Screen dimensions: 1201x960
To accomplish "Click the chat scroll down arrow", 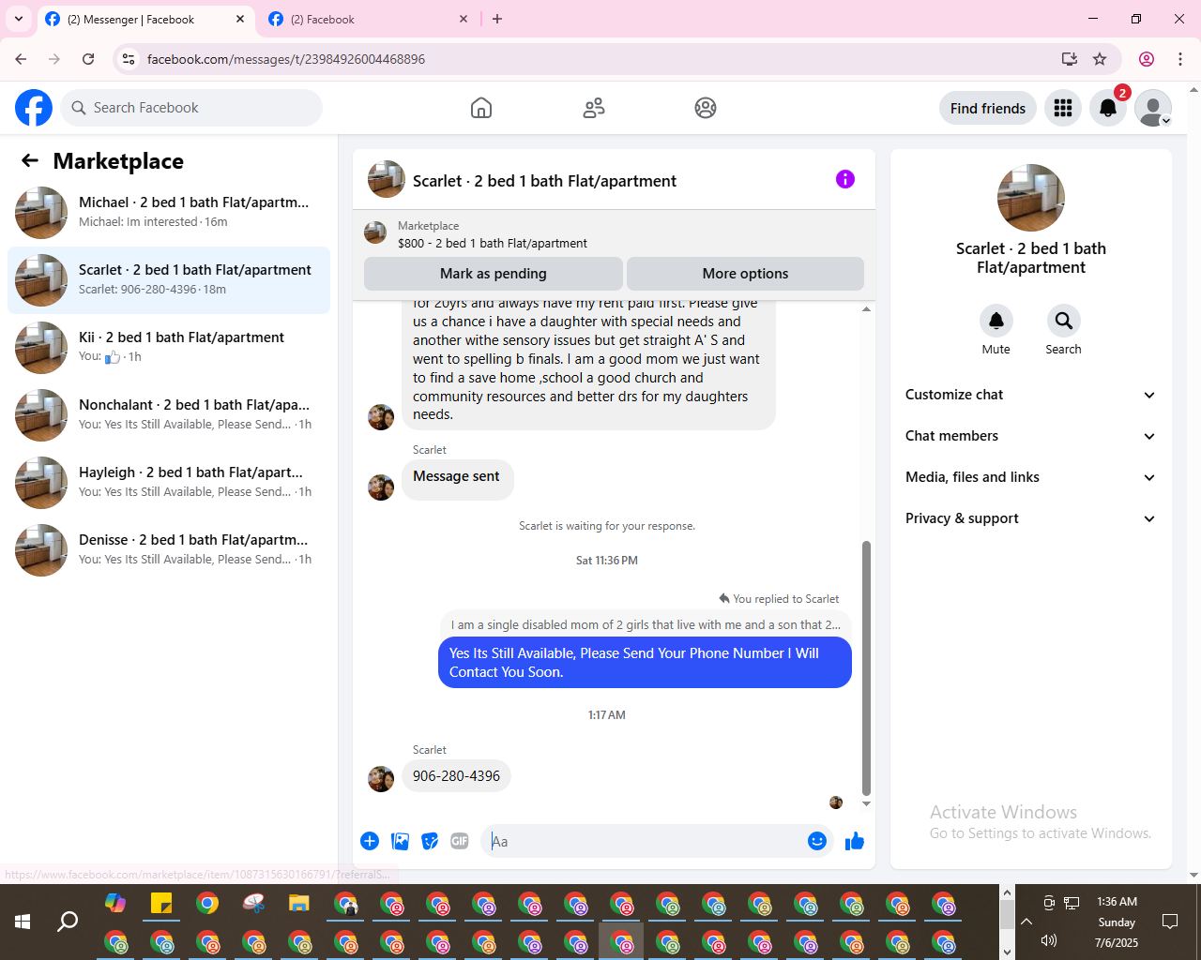I will tap(866, 803).
